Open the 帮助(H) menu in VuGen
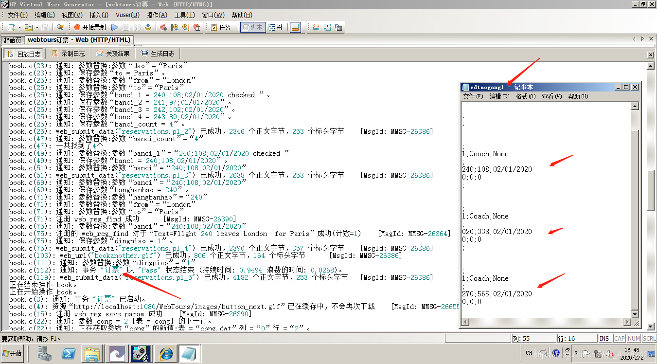The width and height of the screenshot is (657, 364). coord(242,15)
